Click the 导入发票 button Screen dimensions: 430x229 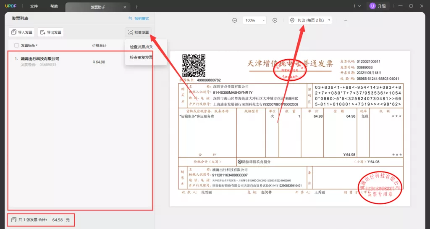[22, 32]
